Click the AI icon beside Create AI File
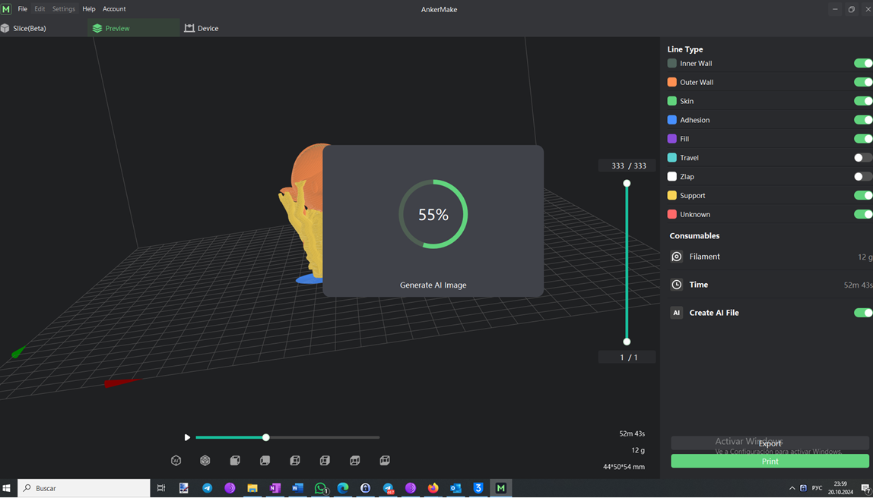The width and height of the screenshot is (873, 501). [676, 312]
